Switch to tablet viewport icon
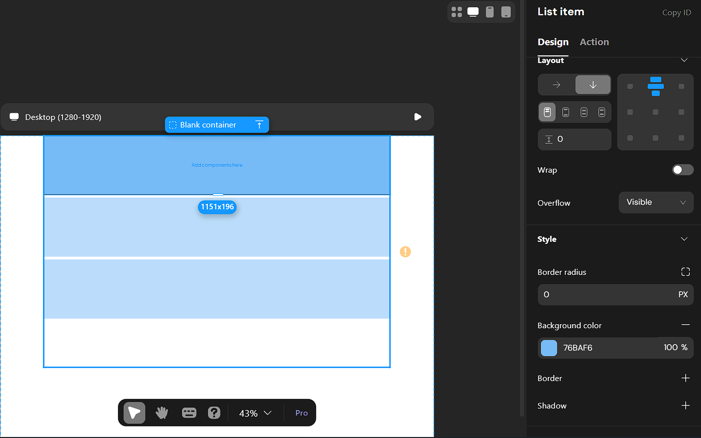This screenshot has height=438, width=701. (x=505, y=12)
